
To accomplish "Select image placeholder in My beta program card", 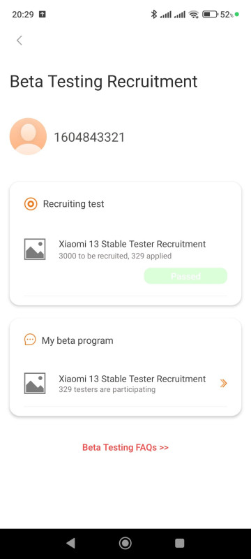I will point(35,383).
